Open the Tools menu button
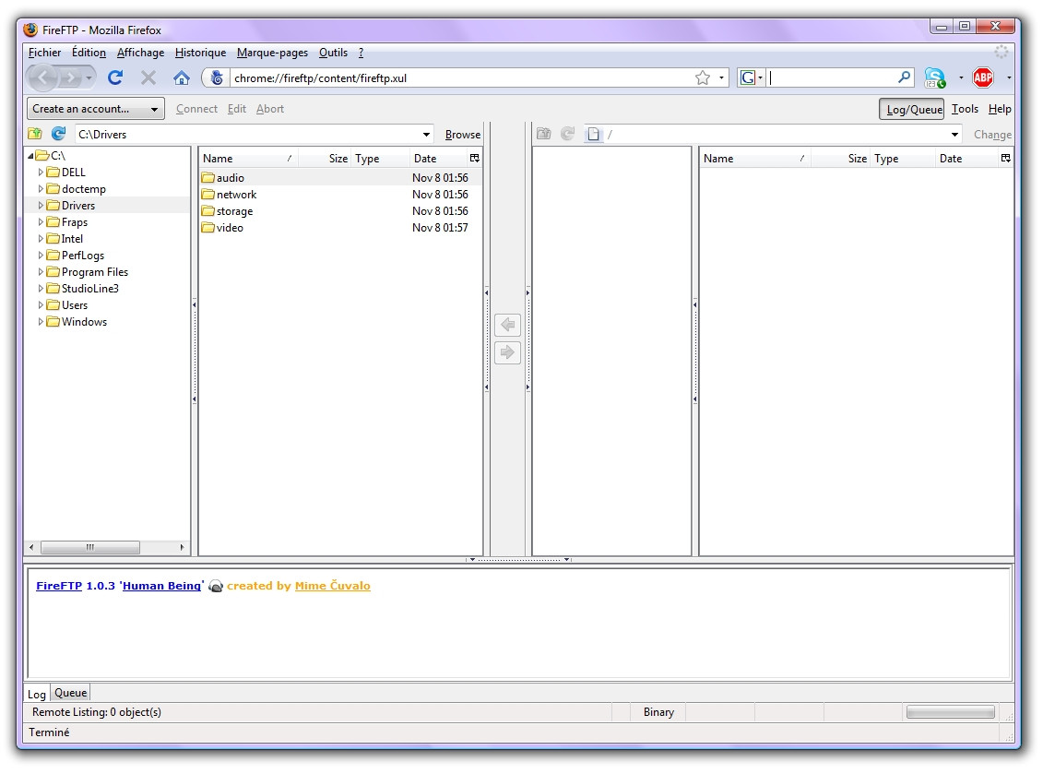This screenshot has height=774, width=1043. tap(965, 109)
